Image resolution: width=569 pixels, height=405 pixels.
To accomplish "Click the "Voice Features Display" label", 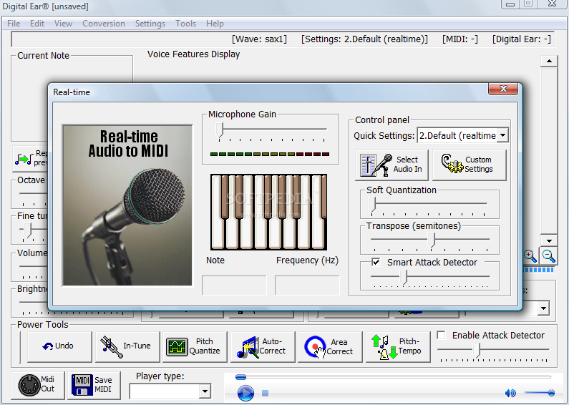I will [x=193, y=54].
